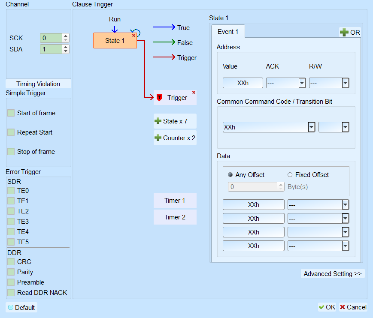Select the Fixed Offset option
The width and height of the screenshot is (373, 318).
(x=290, y=175)
